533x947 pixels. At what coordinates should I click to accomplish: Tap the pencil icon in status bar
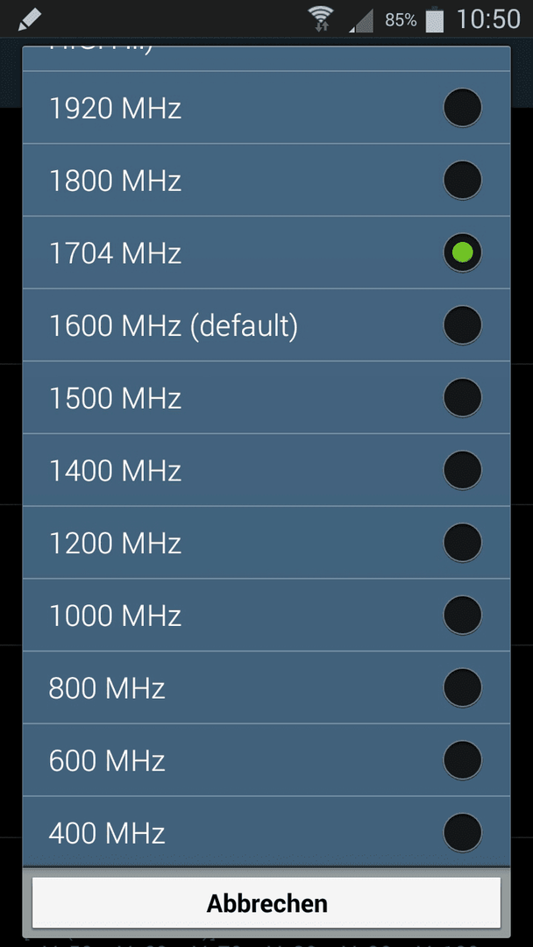point(29,19)
